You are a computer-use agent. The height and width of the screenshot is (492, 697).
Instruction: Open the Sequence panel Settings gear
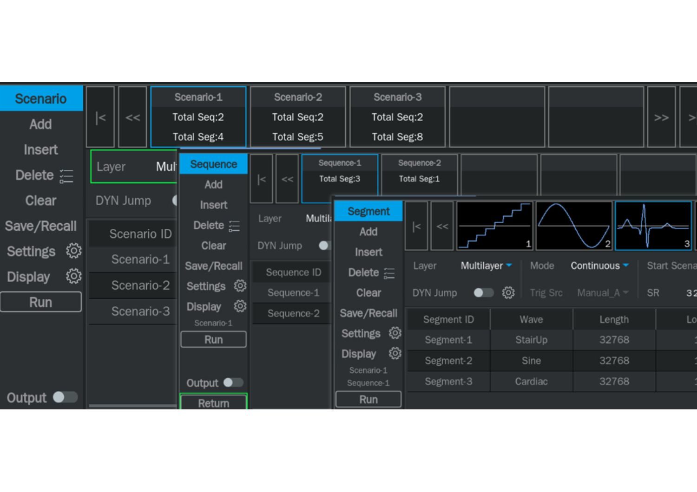pos(240,286)
